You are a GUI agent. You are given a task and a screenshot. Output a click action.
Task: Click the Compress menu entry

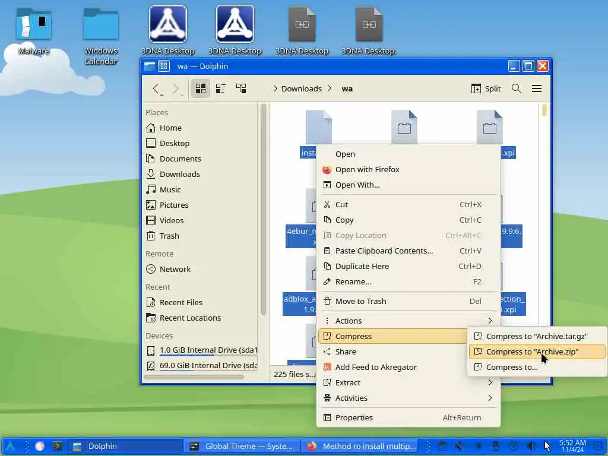(x=393, y=336)
